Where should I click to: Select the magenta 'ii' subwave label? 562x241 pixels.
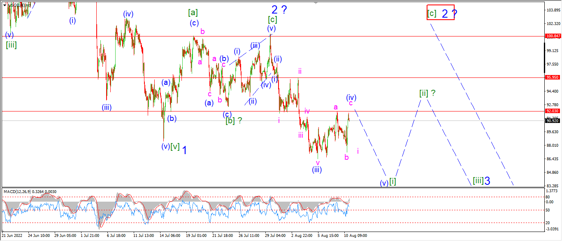300,71
